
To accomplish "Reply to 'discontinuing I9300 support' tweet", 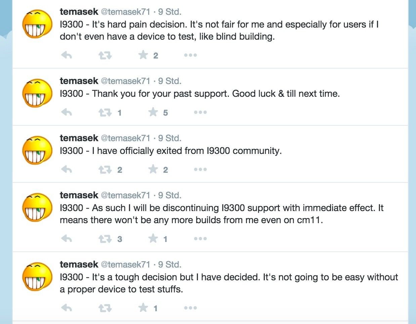I will point(67,239).
